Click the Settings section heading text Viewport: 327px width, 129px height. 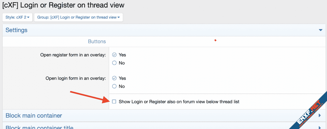pyautogui.click(x=16, y=30)
